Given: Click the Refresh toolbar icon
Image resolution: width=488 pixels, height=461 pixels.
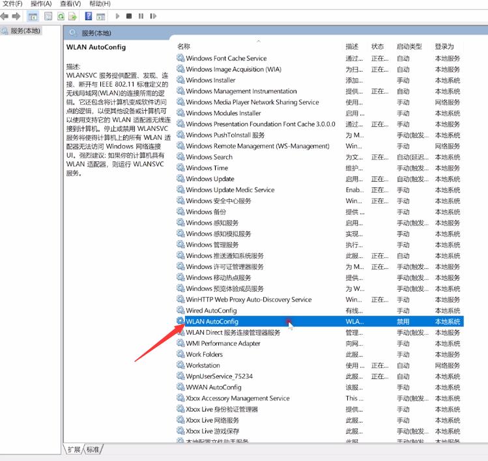Looking at the screenshot, I should 61,16.
